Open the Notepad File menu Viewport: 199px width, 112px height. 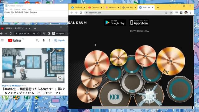(6, 9)
